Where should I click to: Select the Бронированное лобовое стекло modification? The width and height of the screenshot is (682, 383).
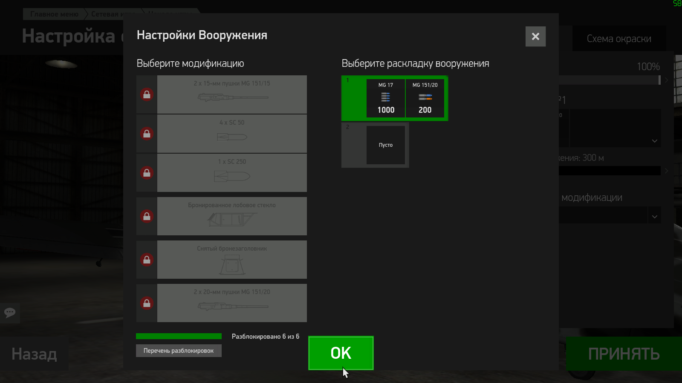click(x=232, y=216)
